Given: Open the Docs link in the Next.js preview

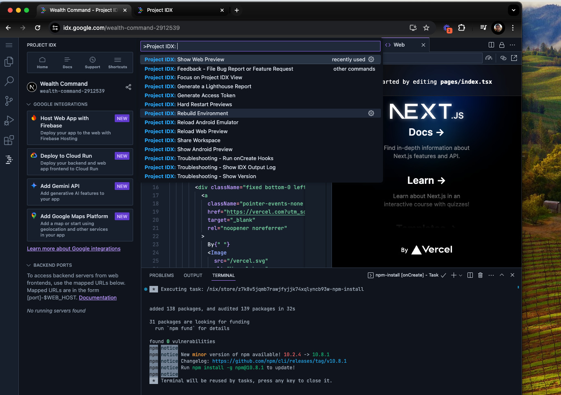Looking at the screenshot, I should point(426,132).
